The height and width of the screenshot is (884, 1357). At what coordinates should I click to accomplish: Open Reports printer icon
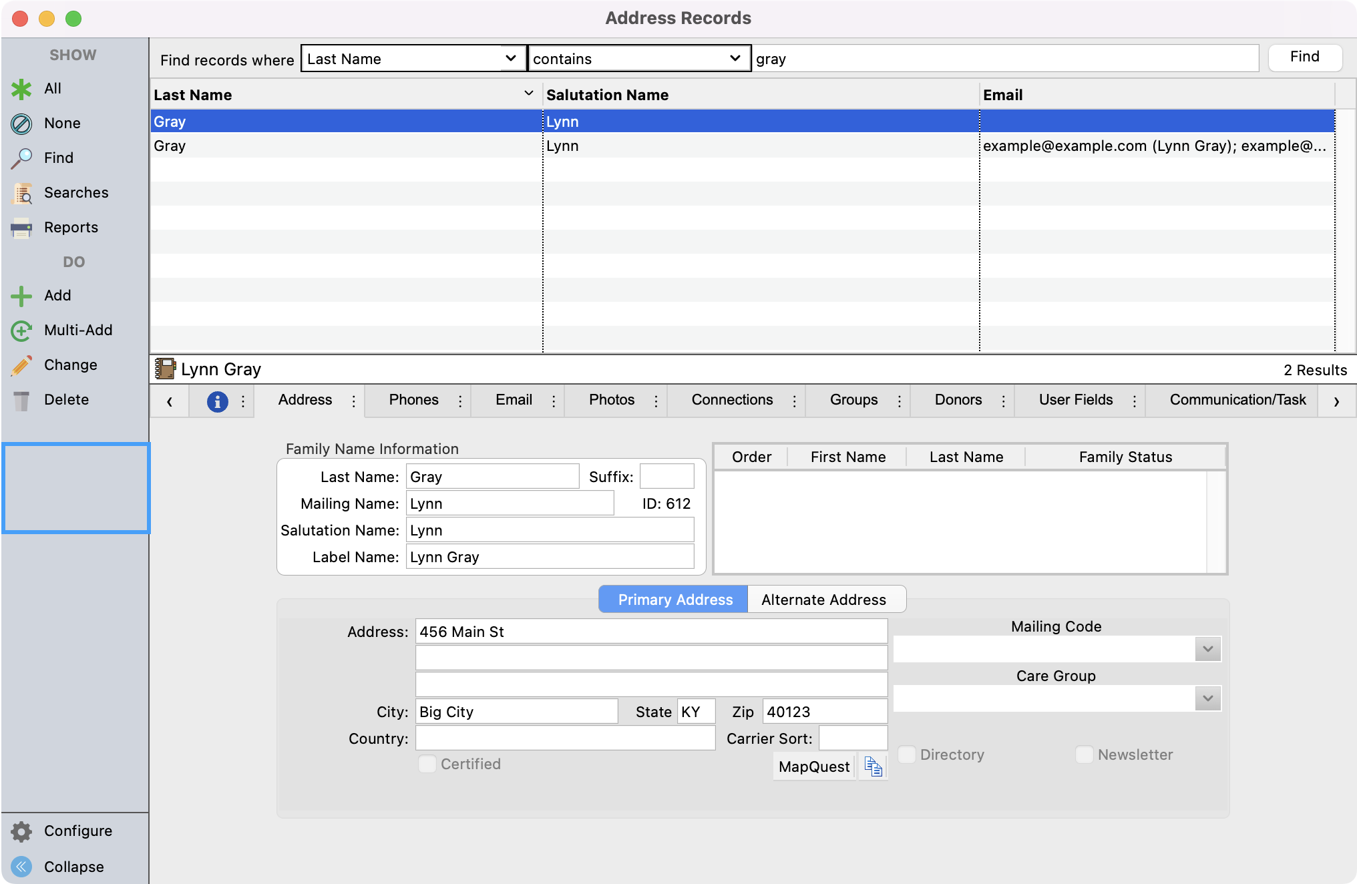[21, 228]
